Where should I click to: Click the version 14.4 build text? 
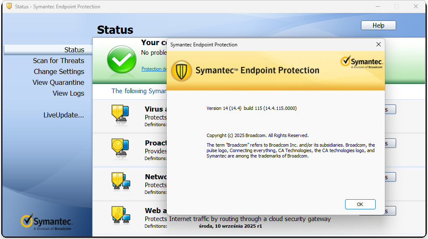tap(251, 108)
